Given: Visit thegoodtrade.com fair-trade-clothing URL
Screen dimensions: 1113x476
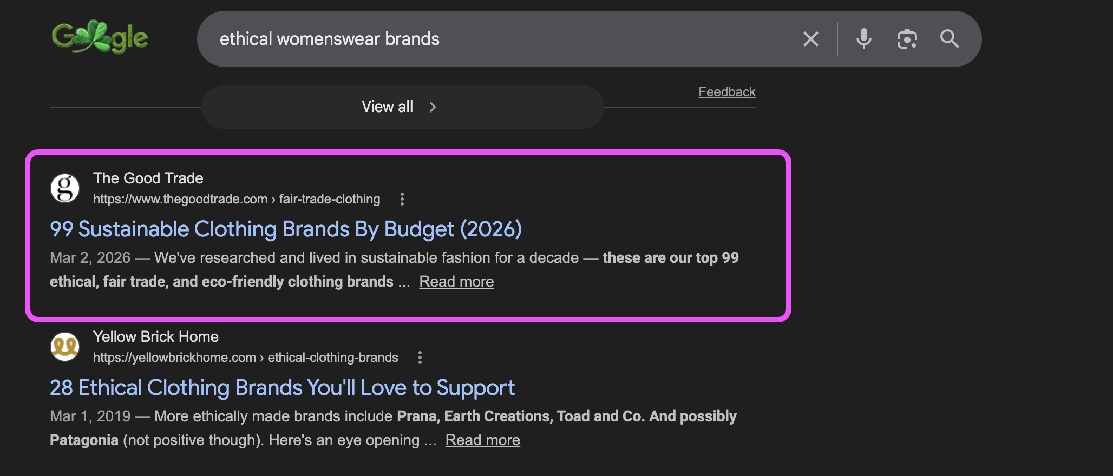Looking at the screenshot, I should point(237,199).
